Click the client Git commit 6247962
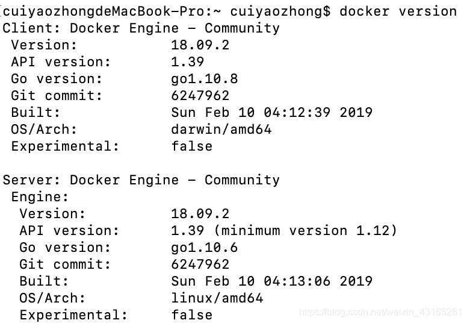The height and width of the screenshot is (323, 467). [x=200, y=96]
